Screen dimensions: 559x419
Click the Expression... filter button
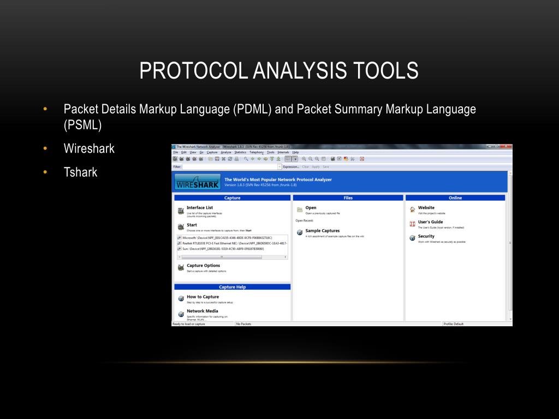(x=292, y=167)
